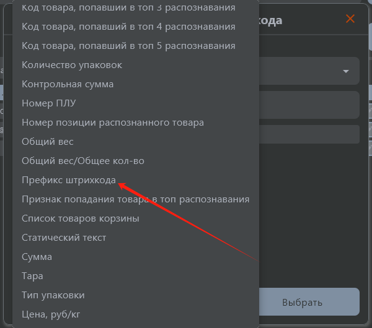
Task: Pick "Признак попадания товара в топ распознавания"
Action: click(135, 199)
